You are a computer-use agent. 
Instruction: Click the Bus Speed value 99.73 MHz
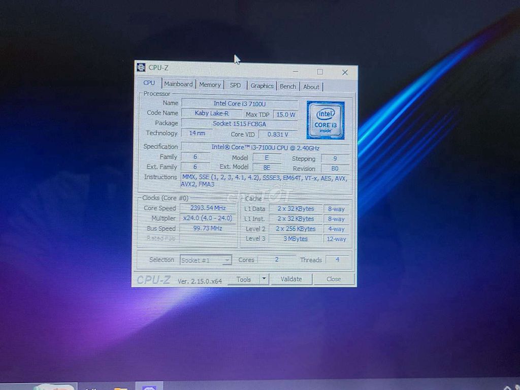[208, 228]
